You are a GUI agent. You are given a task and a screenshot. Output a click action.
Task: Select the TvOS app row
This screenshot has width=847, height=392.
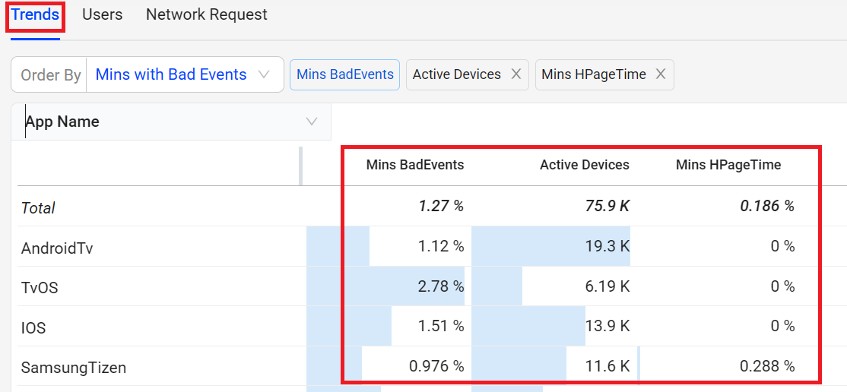[x=40, y=288]
